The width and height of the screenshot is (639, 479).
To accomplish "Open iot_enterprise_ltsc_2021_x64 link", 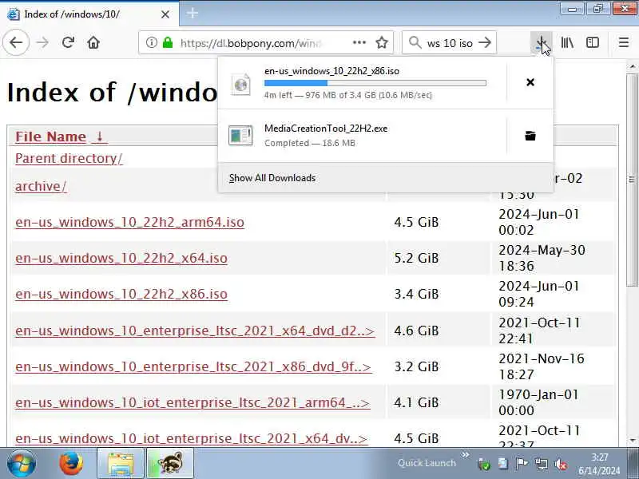I will pos(191,438).
